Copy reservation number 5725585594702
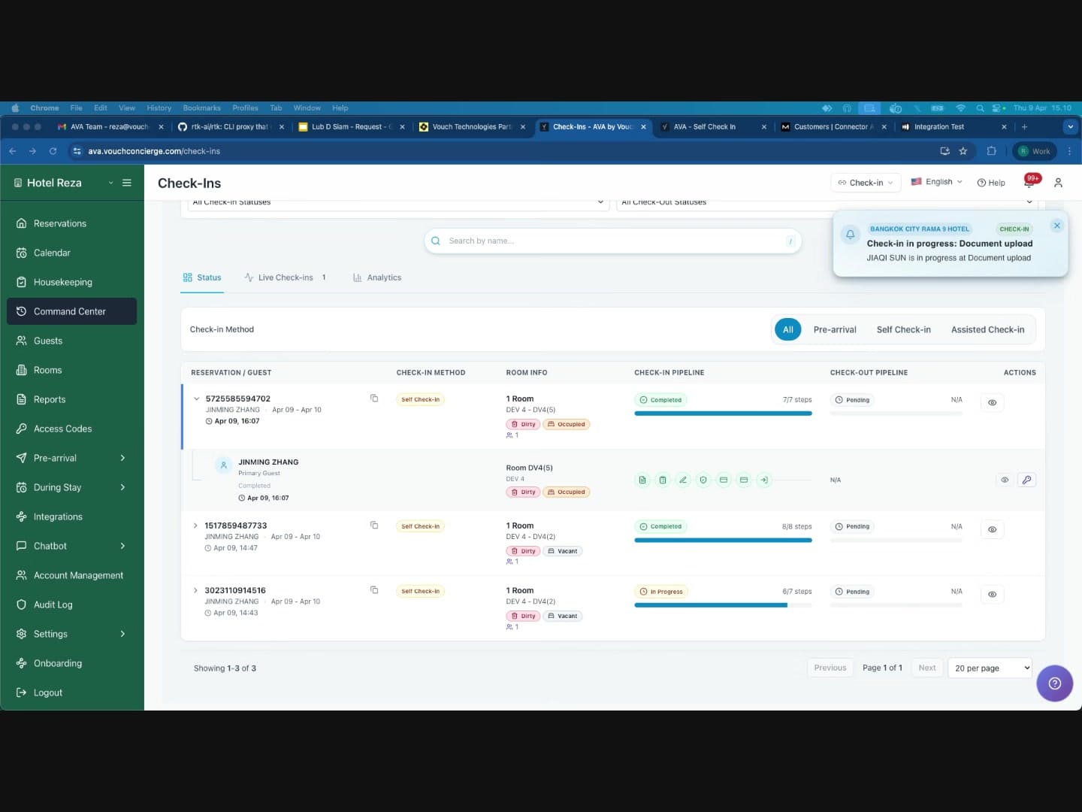Image resolution: width=1082 pixels, height=812 pixels. pos(374,398)
